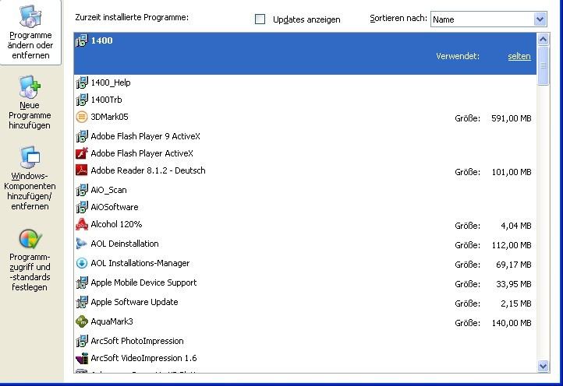Click the Alcohol 120% red icon
The width and height of the screenshot is (563, 386).
[x=82, y=224]
